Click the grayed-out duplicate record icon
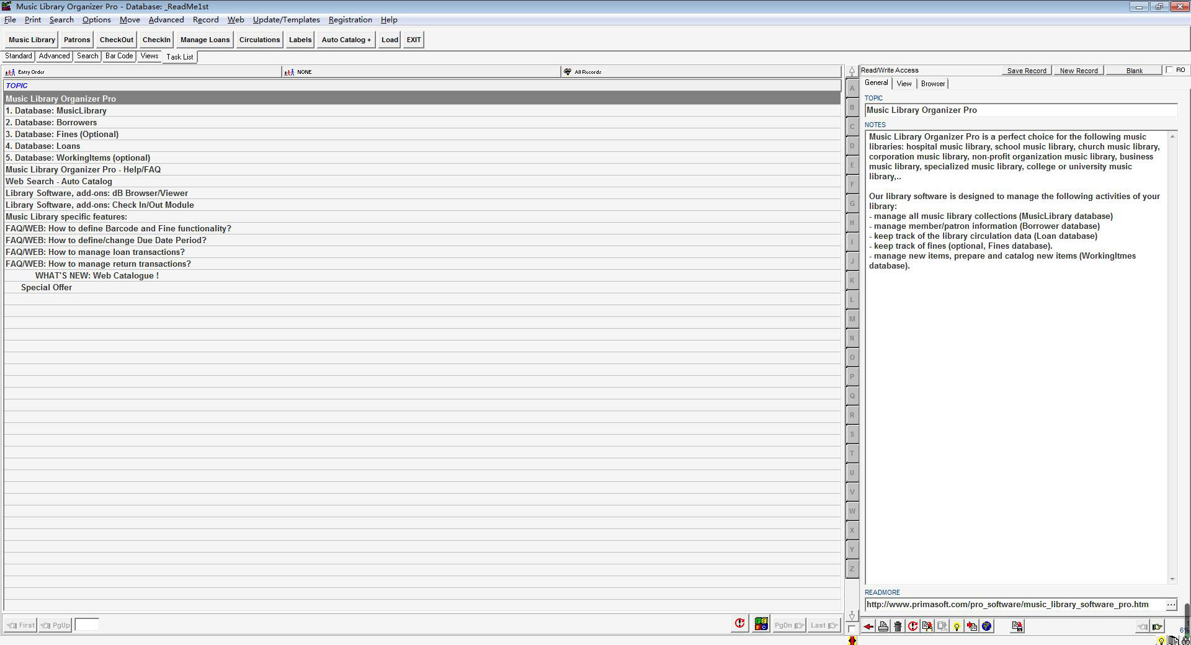This screenshot has width=1191, height=645. pyautogui.click(x=942, y=626)
